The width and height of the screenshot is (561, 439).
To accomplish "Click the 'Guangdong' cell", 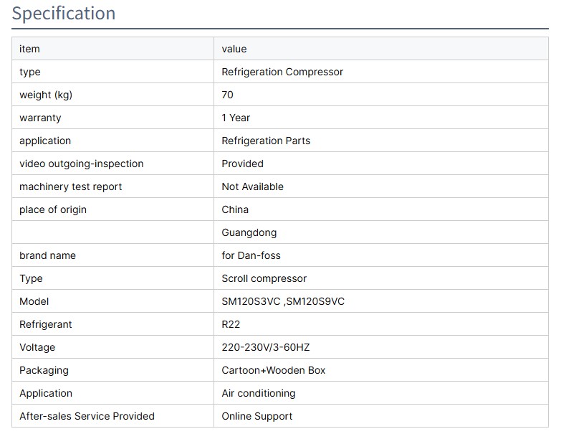I will click(x=249, y=232).
